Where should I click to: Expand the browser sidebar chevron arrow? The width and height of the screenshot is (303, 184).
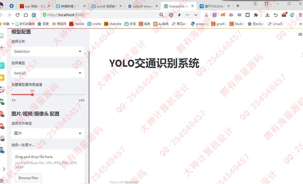4,169
